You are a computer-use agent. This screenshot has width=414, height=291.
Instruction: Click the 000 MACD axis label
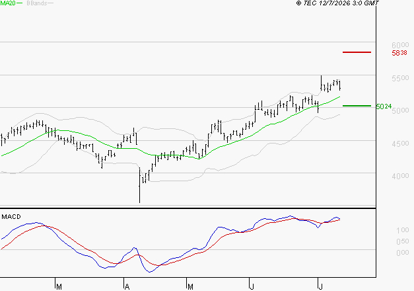pyautogui.click(x=403, y=253)
